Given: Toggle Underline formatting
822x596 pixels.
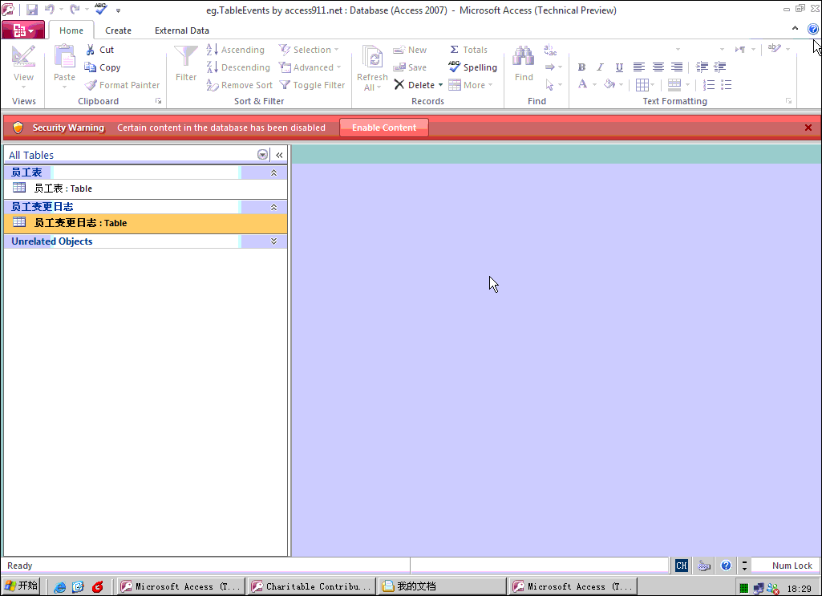Looking at the screenshot, I should pos(619,67).
